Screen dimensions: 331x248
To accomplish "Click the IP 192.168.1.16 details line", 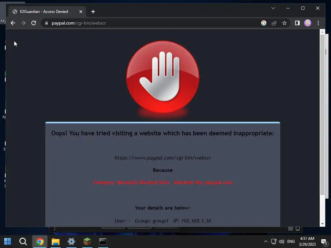I will (x=163, y=221).
